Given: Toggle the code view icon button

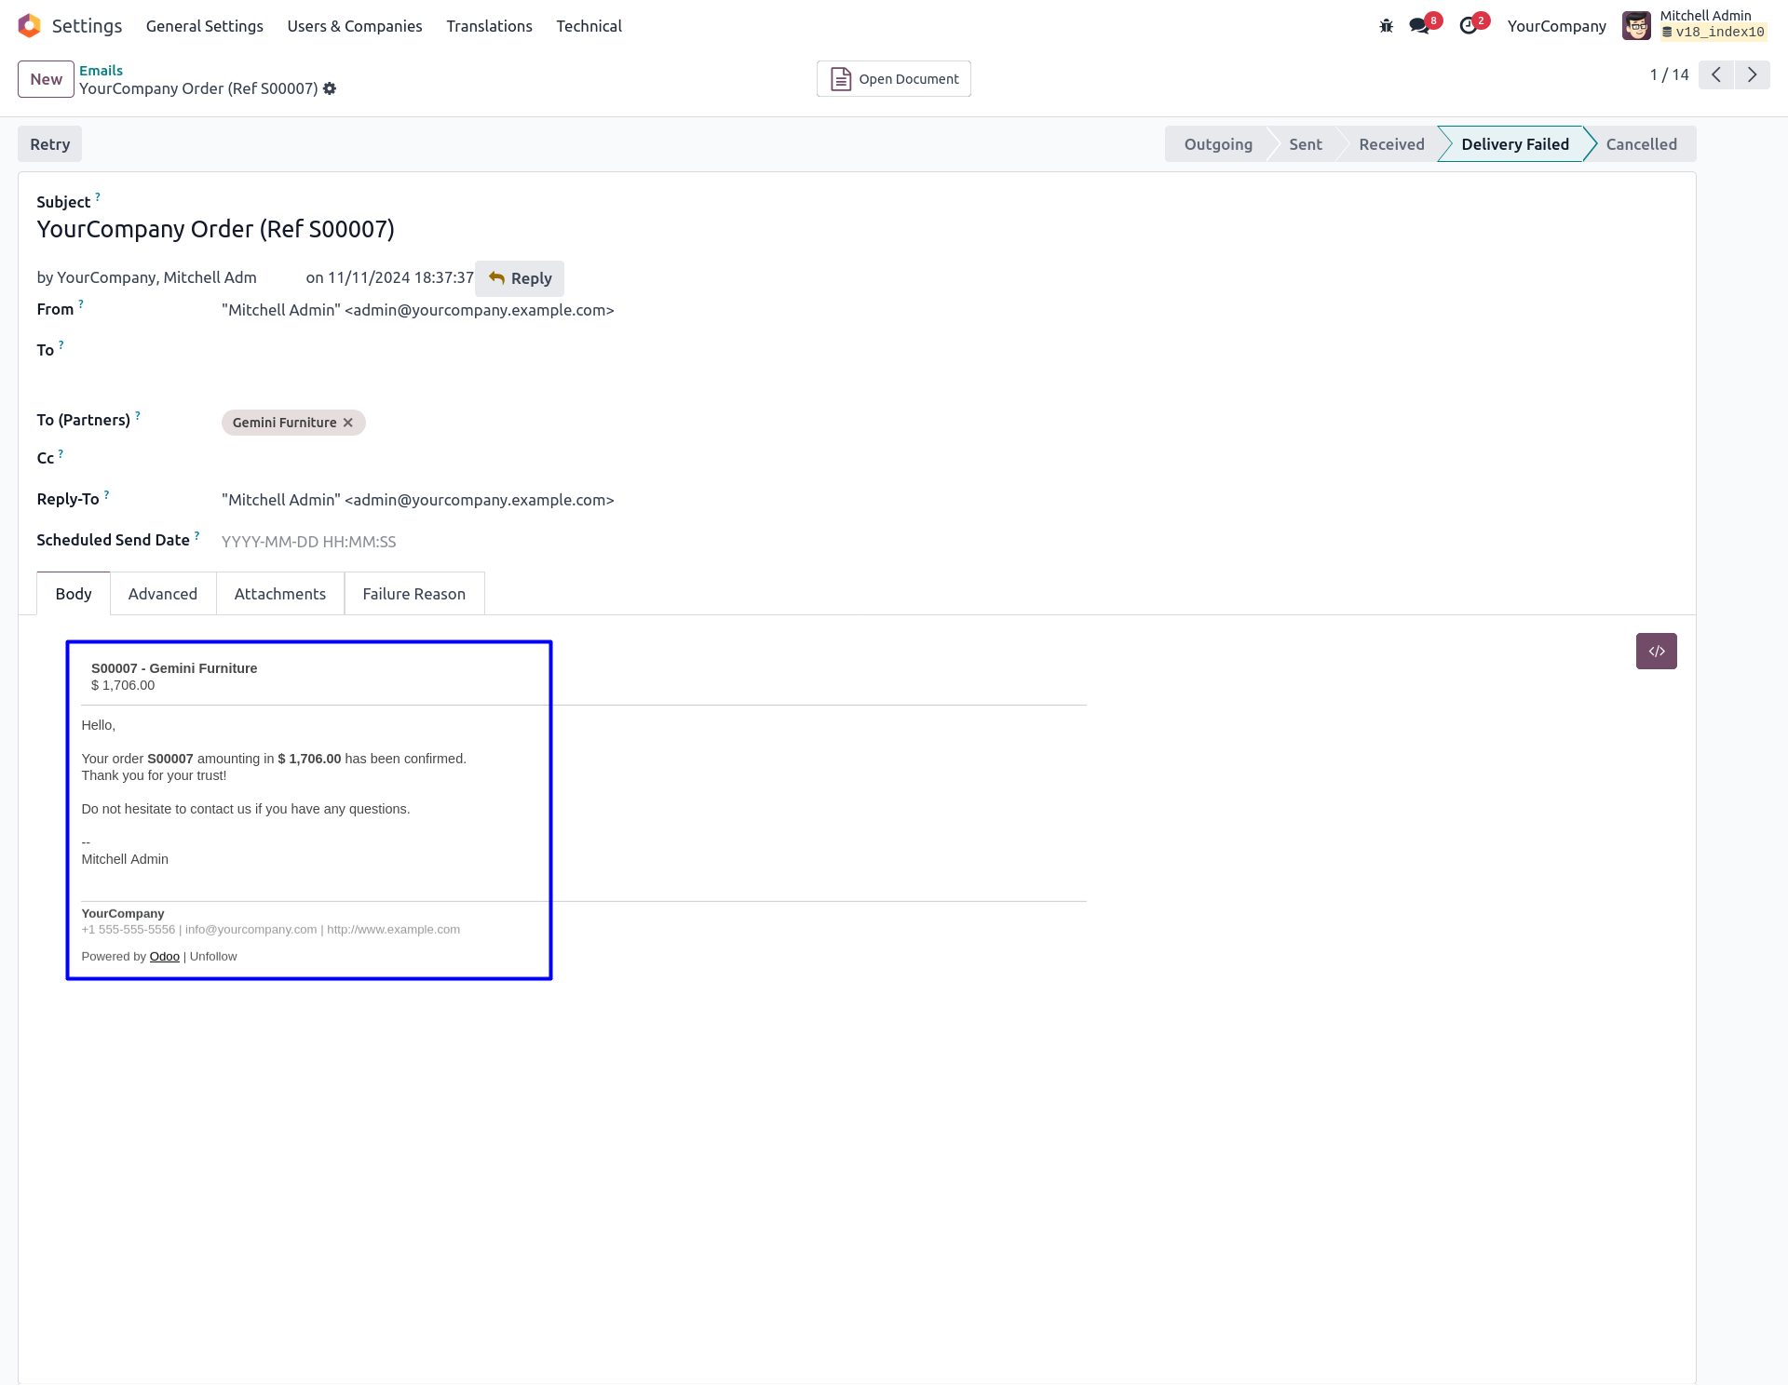Looking at the screenshot, I should (1656, 652).
